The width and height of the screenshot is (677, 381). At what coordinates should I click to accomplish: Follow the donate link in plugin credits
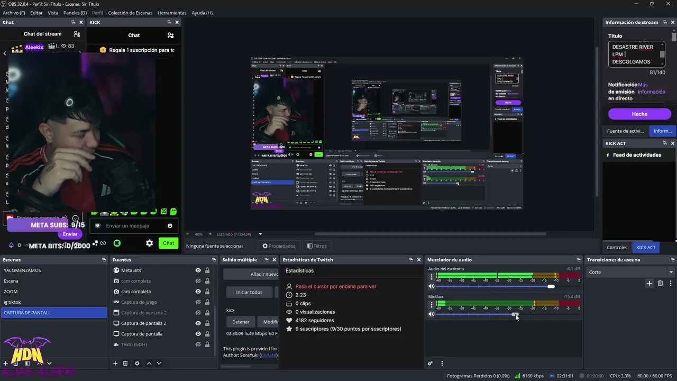269,355
